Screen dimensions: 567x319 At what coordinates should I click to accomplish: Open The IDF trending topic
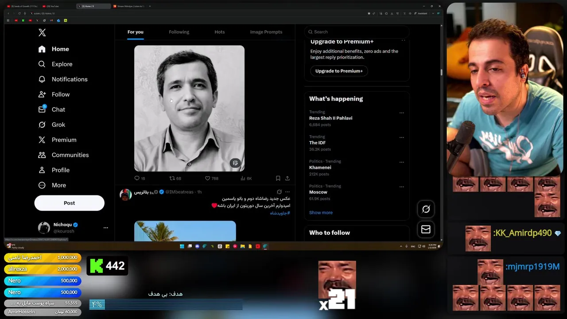tap(317, 143)
